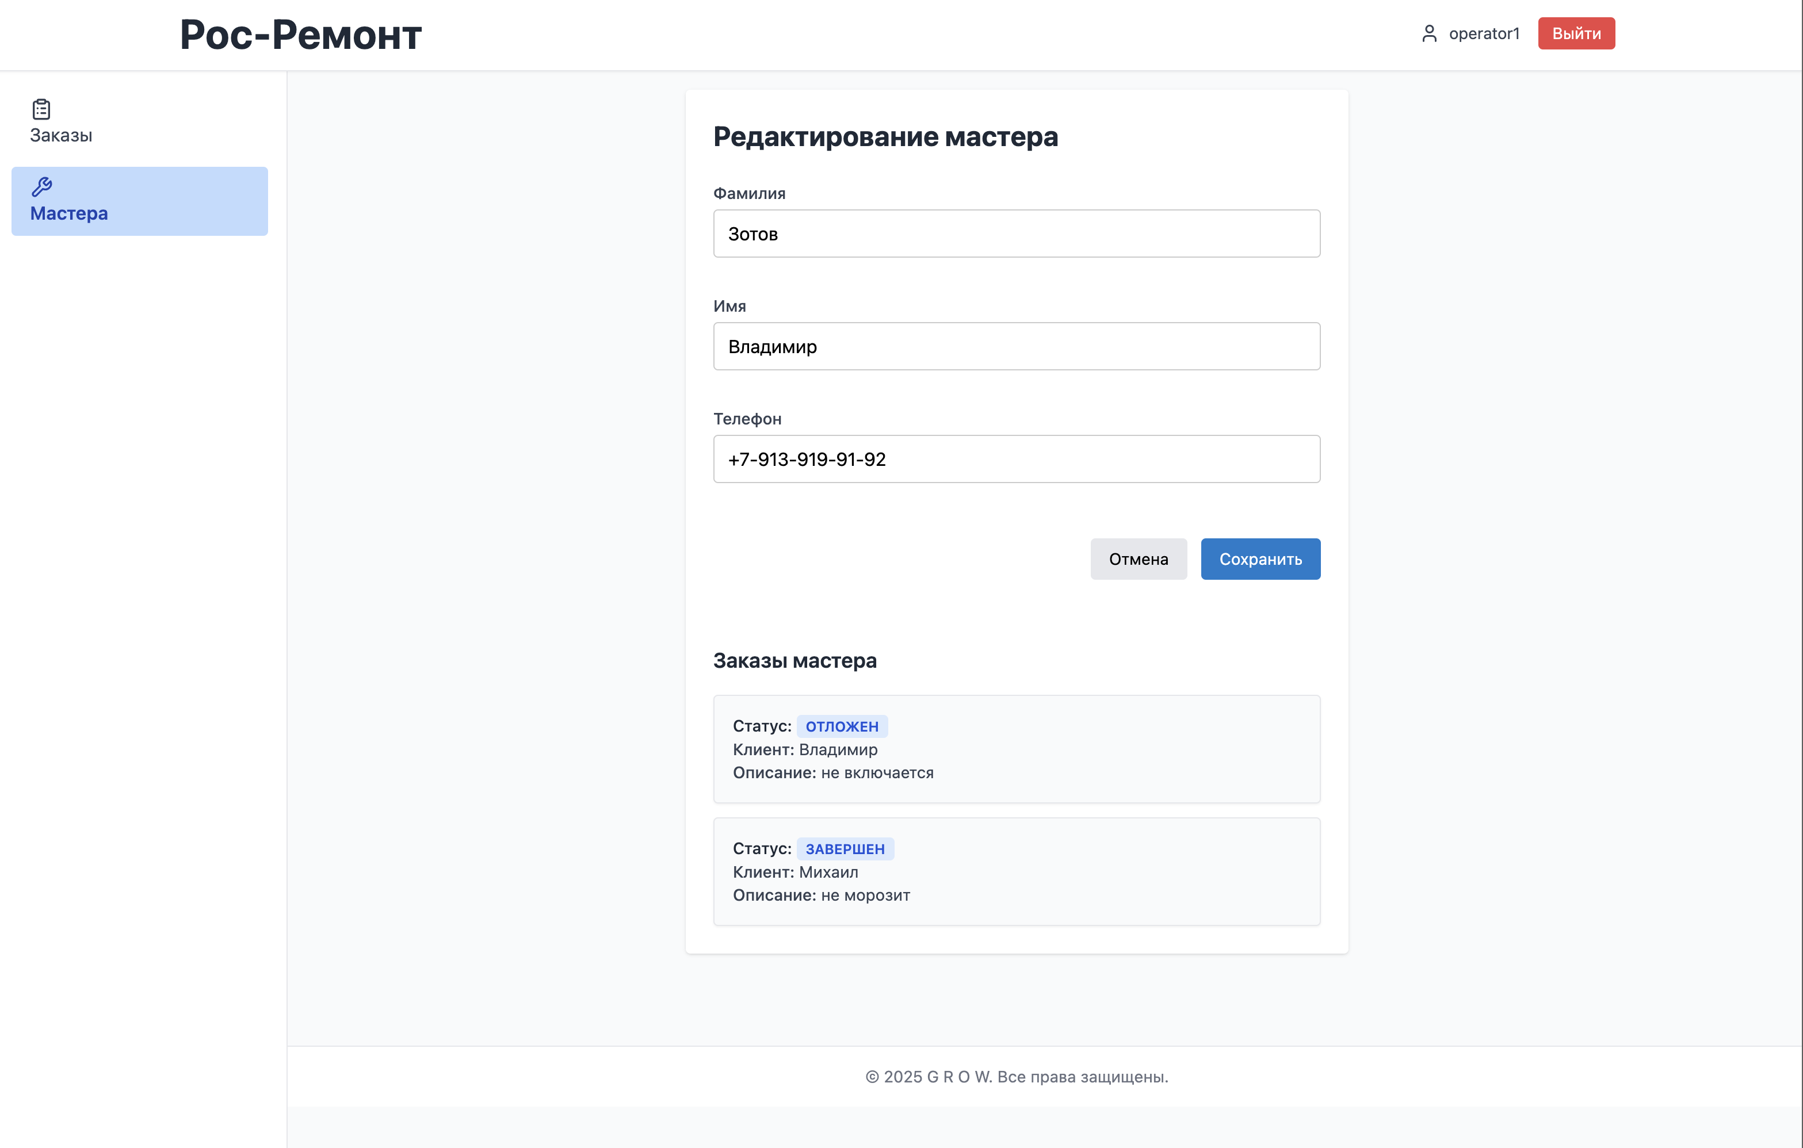
Task: Click the Рос-Ремонт logo title
Action: [x=301, y=35]
